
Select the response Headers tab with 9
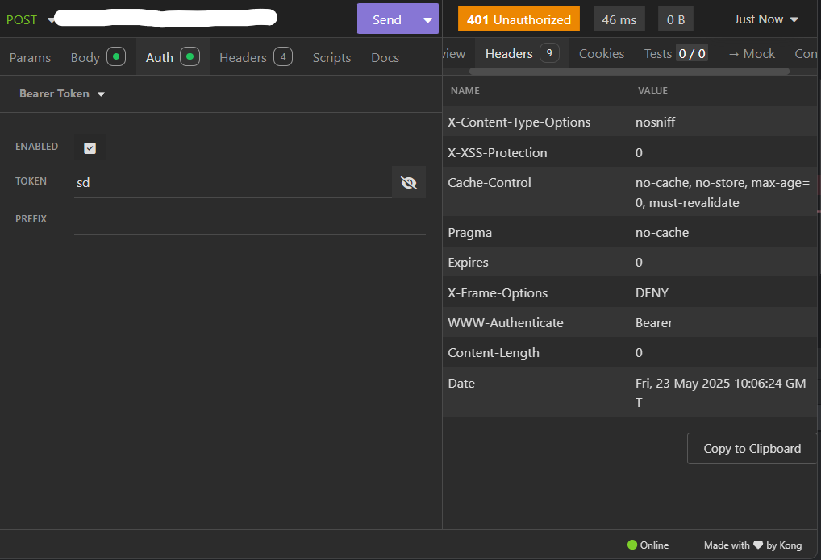[522, 53]
